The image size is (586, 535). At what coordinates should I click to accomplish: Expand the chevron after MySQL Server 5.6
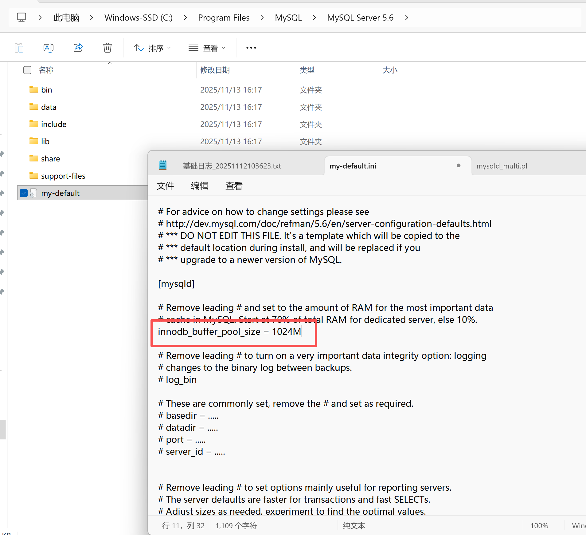coord(407,18)
